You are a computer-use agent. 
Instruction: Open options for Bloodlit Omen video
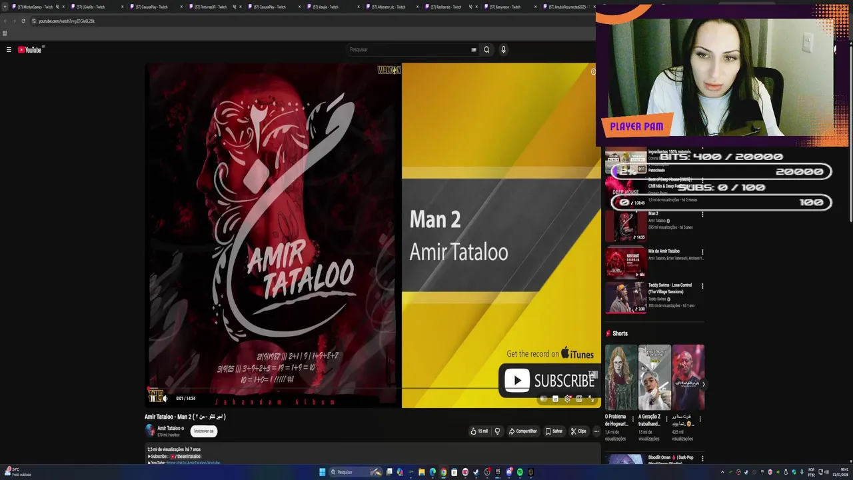coord(702,459)
